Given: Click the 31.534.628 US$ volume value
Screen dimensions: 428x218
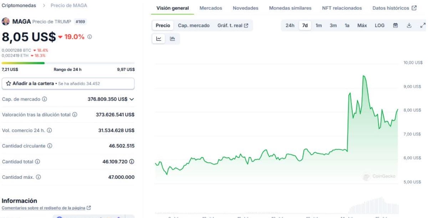Looking at the screenshot, I should point(116,130).
